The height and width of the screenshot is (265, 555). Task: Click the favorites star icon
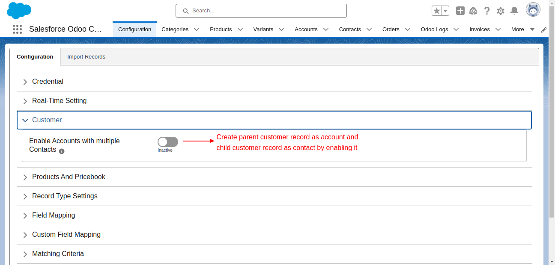point(436,11)
